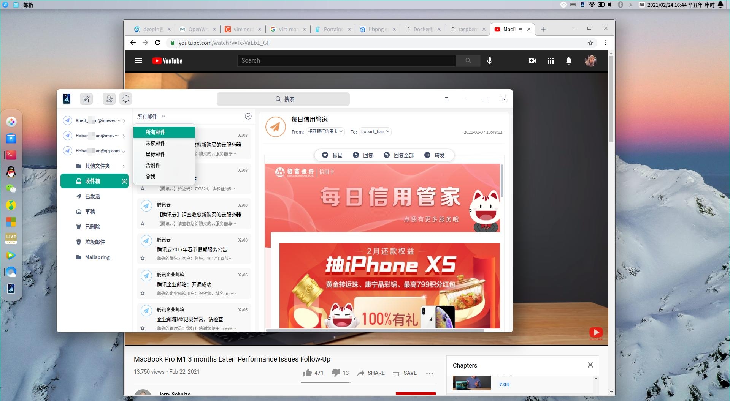Open WeChat from the dock
The width and height of the screenshot is (730, 401).
click(11, 188)
